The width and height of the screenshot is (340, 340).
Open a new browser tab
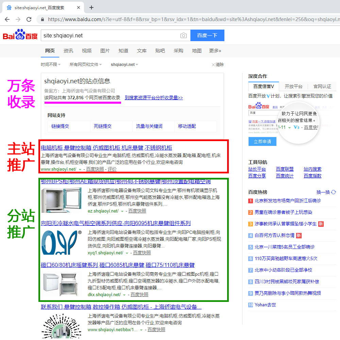[x=91, y=7]
